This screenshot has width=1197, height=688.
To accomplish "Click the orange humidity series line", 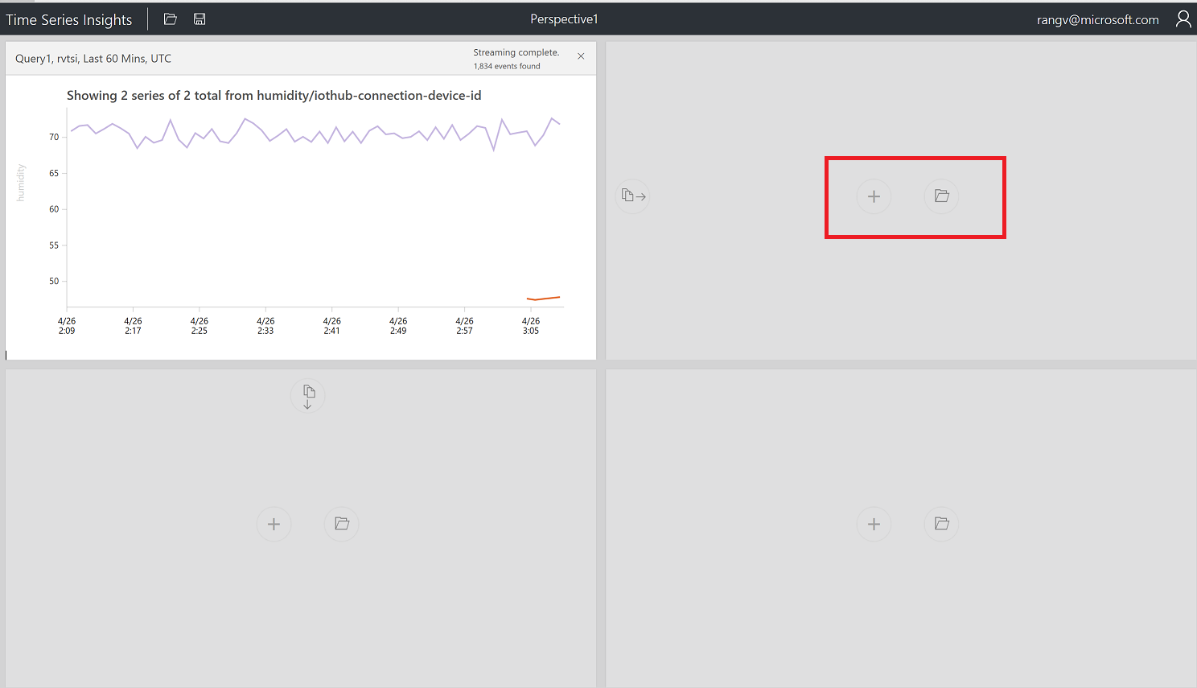I will [544, 299].
